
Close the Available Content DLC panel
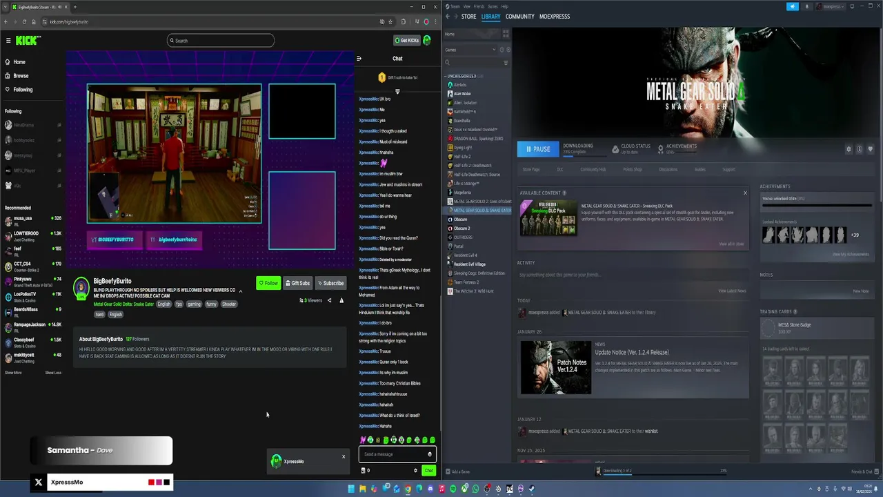click(745, 193)
